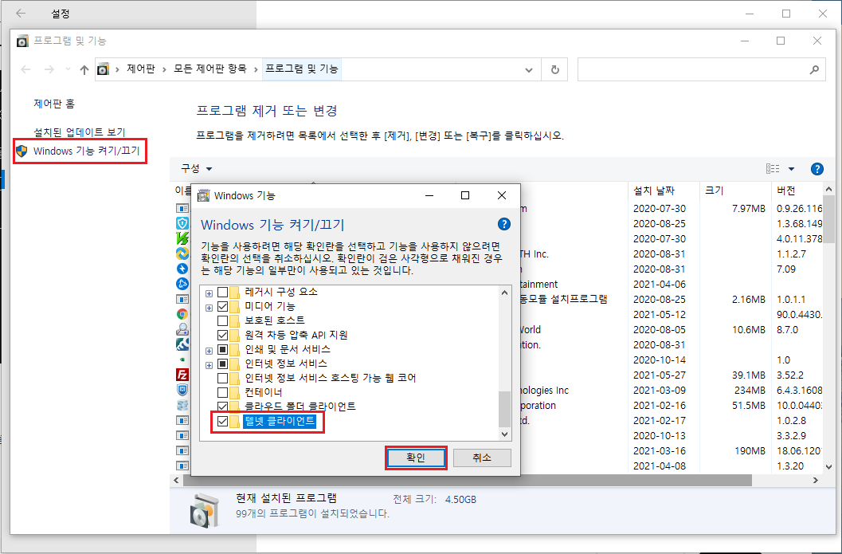Viewport: 842px width, 554px height.
Task: Go up one folder level
Action: (x=84, y=69)
